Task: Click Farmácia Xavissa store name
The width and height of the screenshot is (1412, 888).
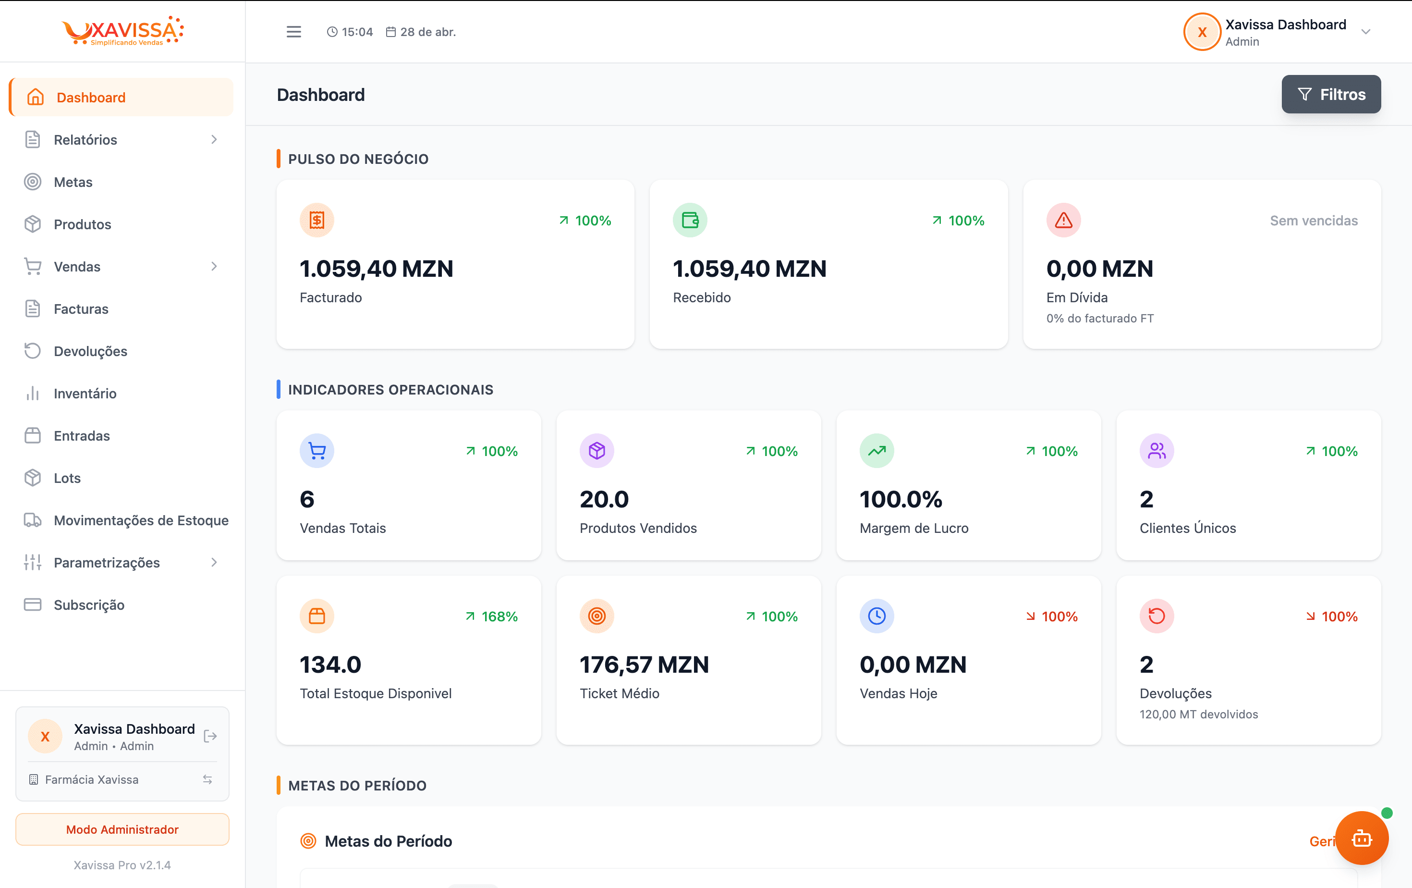Action: (91, 779)
